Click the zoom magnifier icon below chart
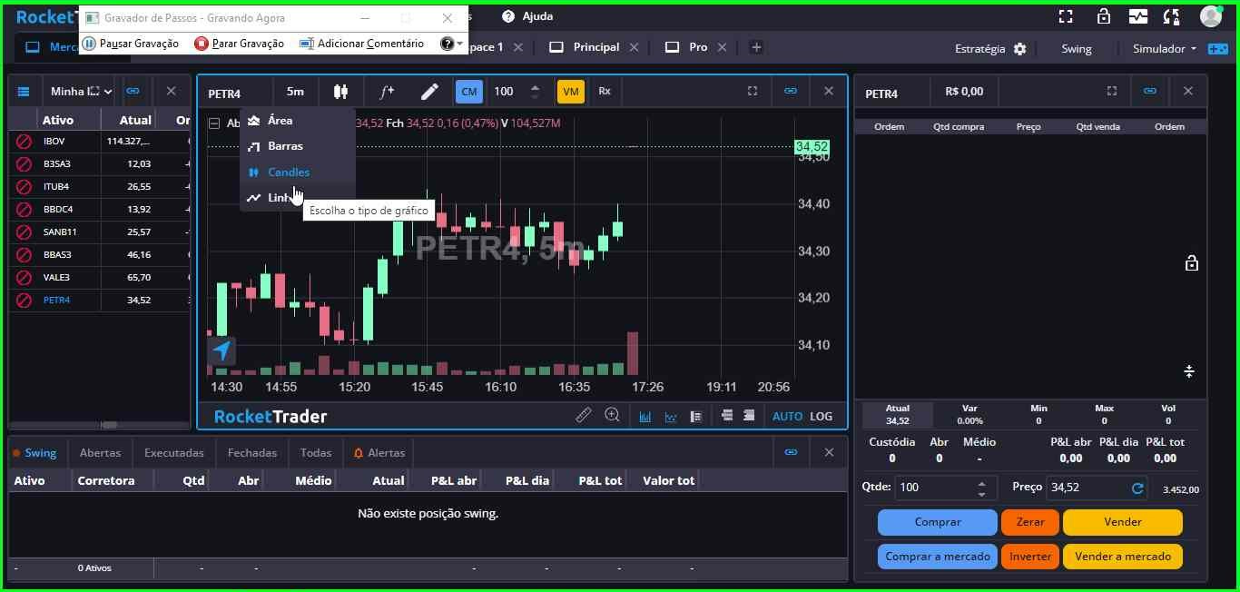Viewport: 1240px width, 592px height. coord(613,415)
